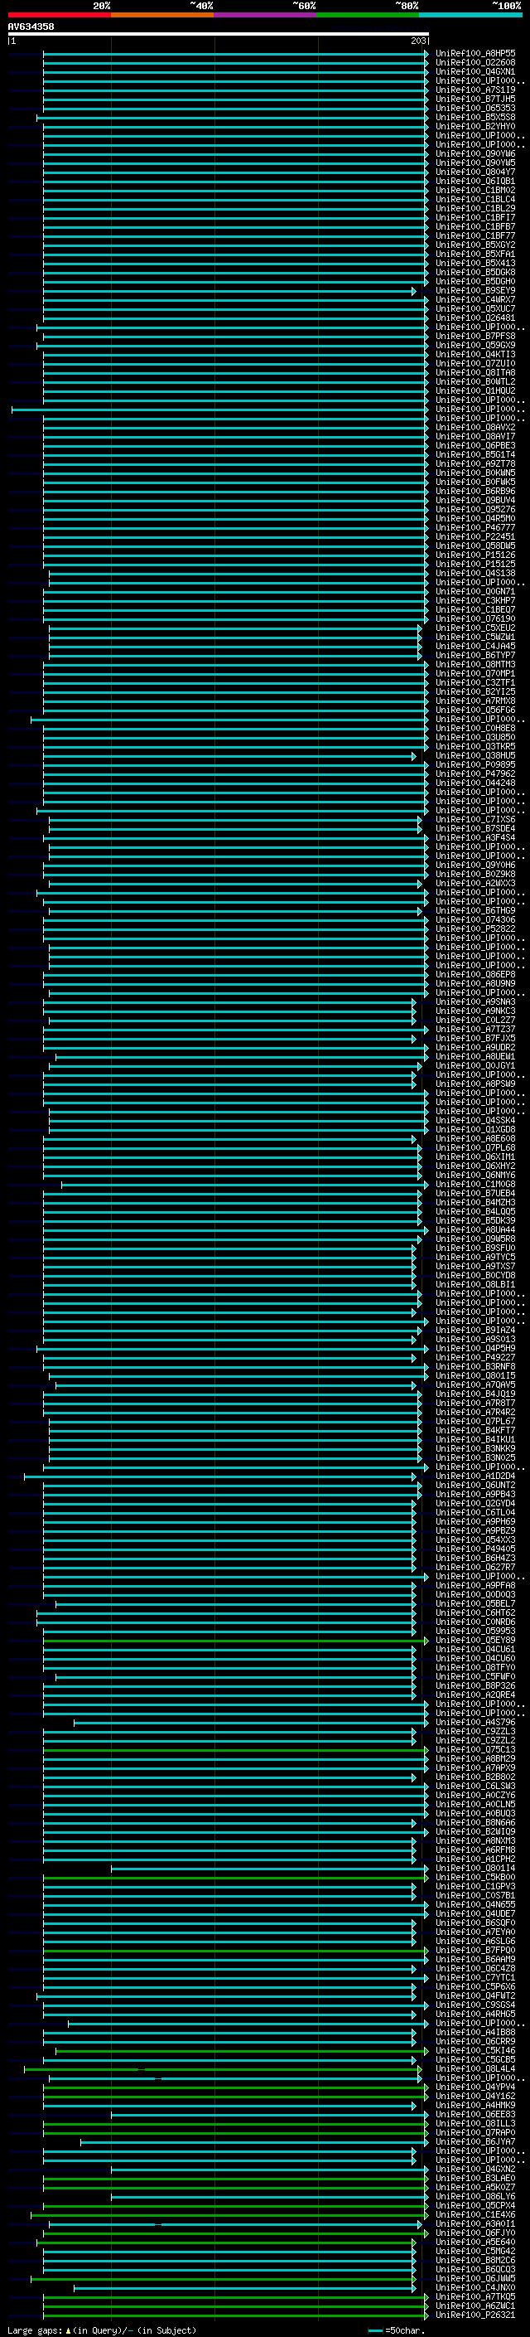Click the query end position 203
This screenshot has height=2337, width=530.
tap(417, 41)
